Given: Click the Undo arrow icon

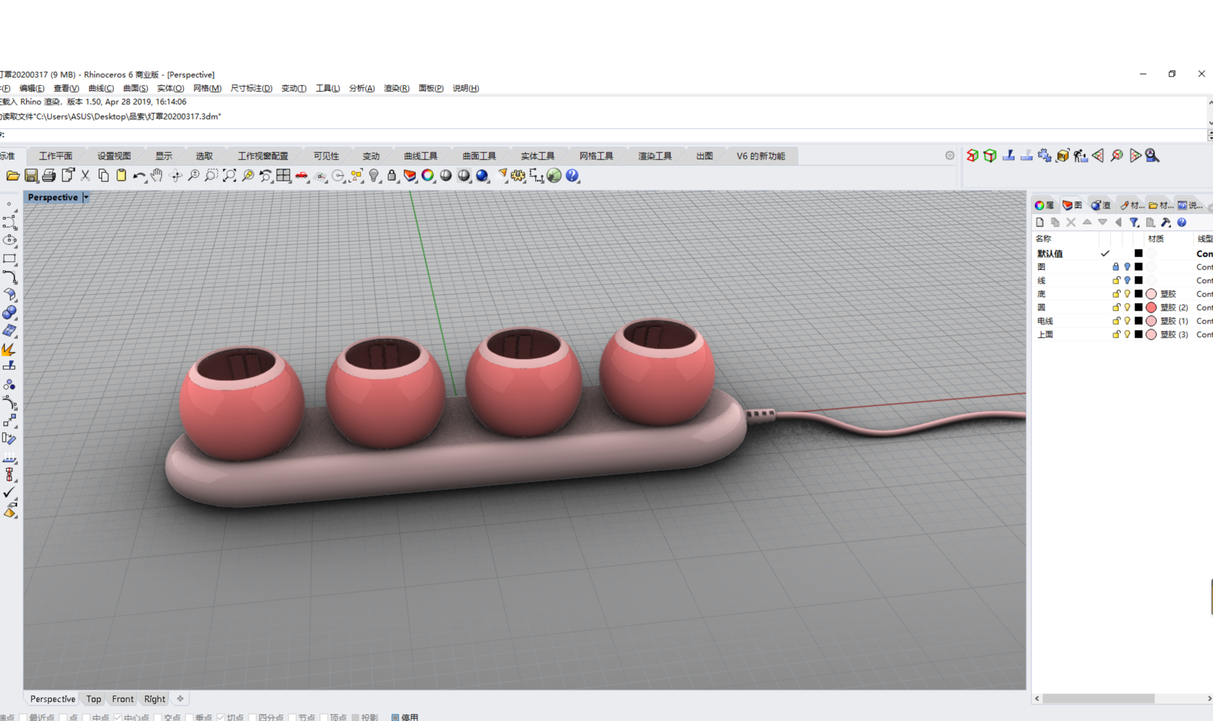Looking at the screenshot, I should tap(138, 176).
